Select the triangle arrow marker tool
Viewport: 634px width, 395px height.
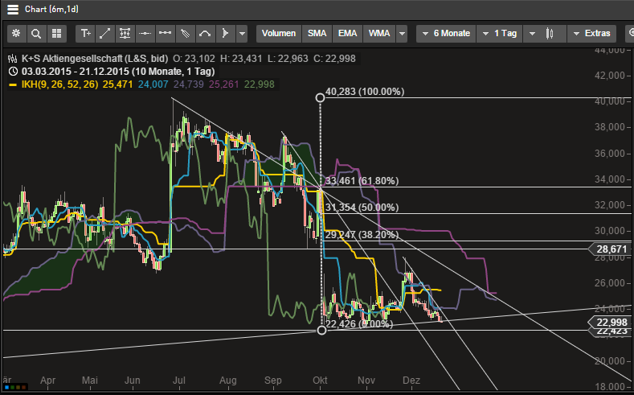225,34
